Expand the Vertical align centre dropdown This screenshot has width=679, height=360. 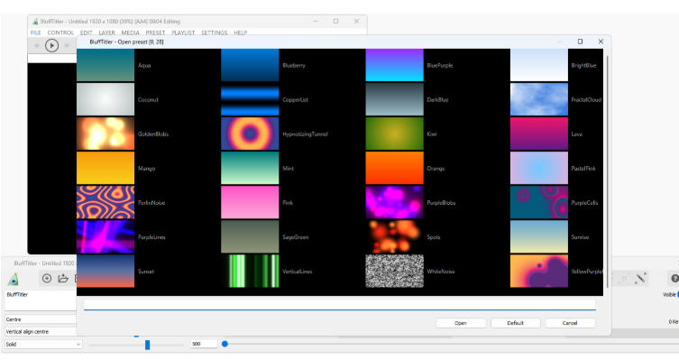pos(41,331)
